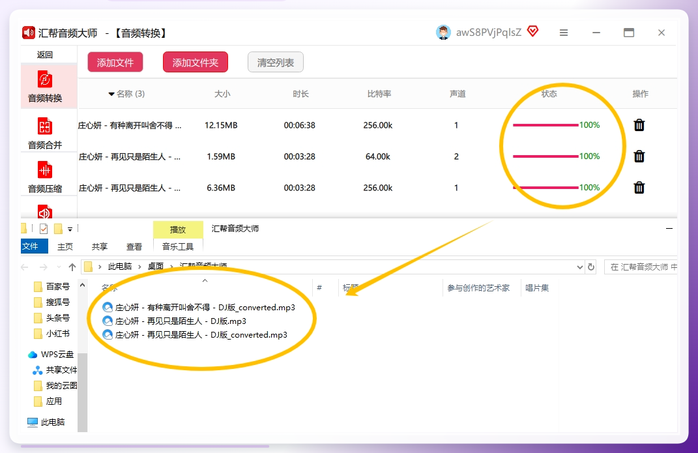Select the 百家号 folder in navigation pane
698x453 pixels.
point(52,287)
